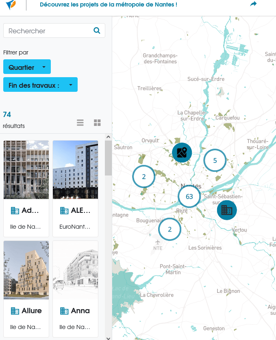Click the search magnifier icon
Image resolution: width=276 pixels, height=340 pixels.
tap(97, 30)
